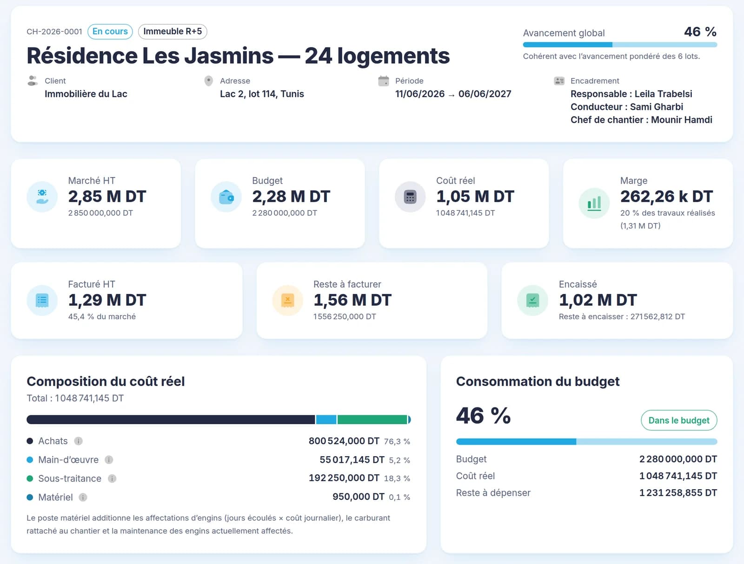
Task: Click the Consommation du budget progress bar
Action: coord(586,441)
